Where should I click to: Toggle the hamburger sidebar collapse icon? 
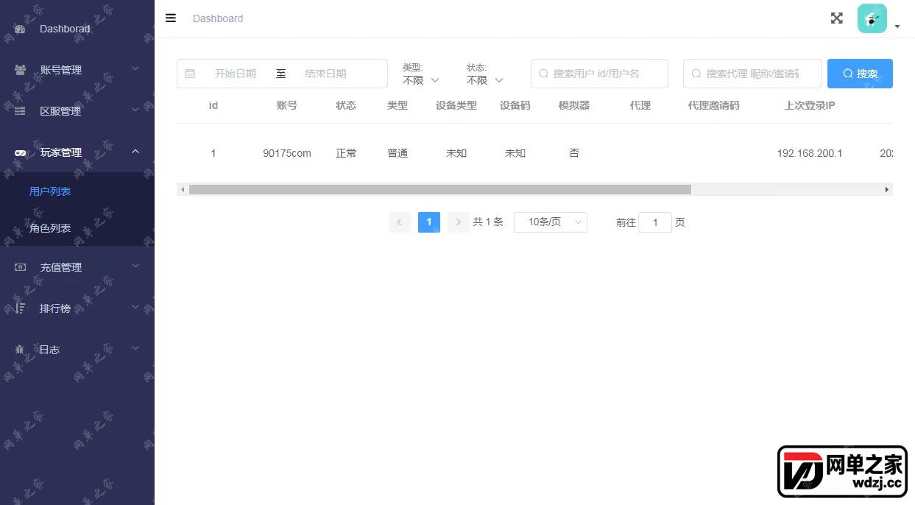click(x=171, y=18)
